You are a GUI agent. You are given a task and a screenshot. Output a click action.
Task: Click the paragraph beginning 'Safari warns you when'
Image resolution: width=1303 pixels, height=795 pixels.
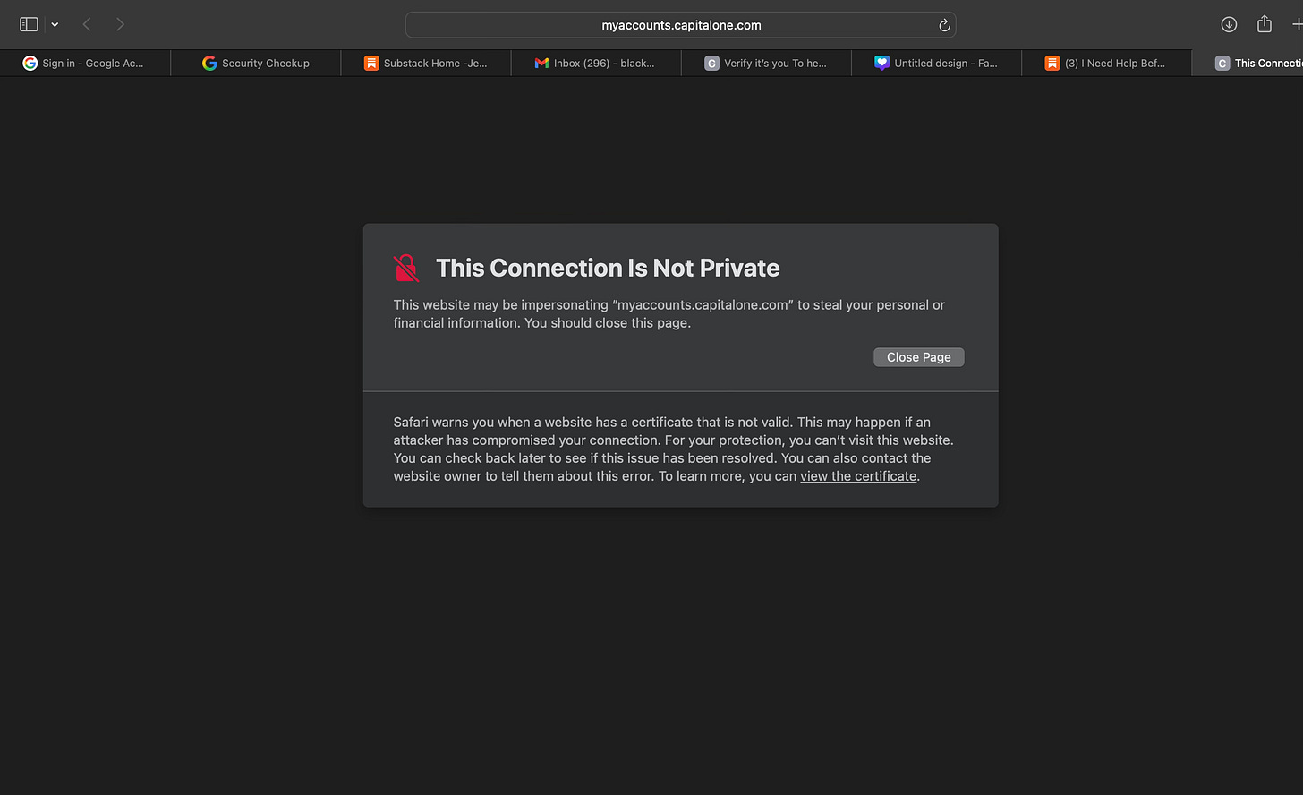(x=674, y=449)
